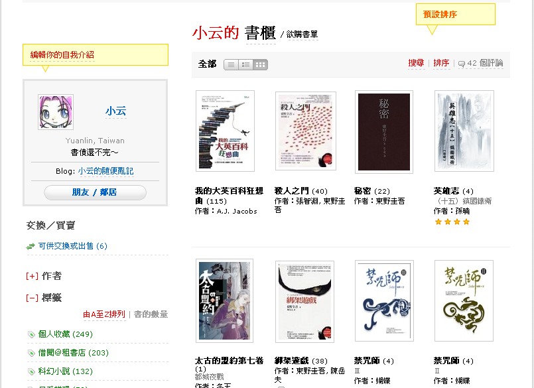Click the tag icon beside 個人收藏
This screenshot has width=534, height=388.
[31, 334]
